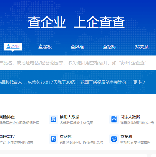Click the text 智能检索专利数据库
The height and width of the screenshot is (157, 156).
[x=135, y=142]
